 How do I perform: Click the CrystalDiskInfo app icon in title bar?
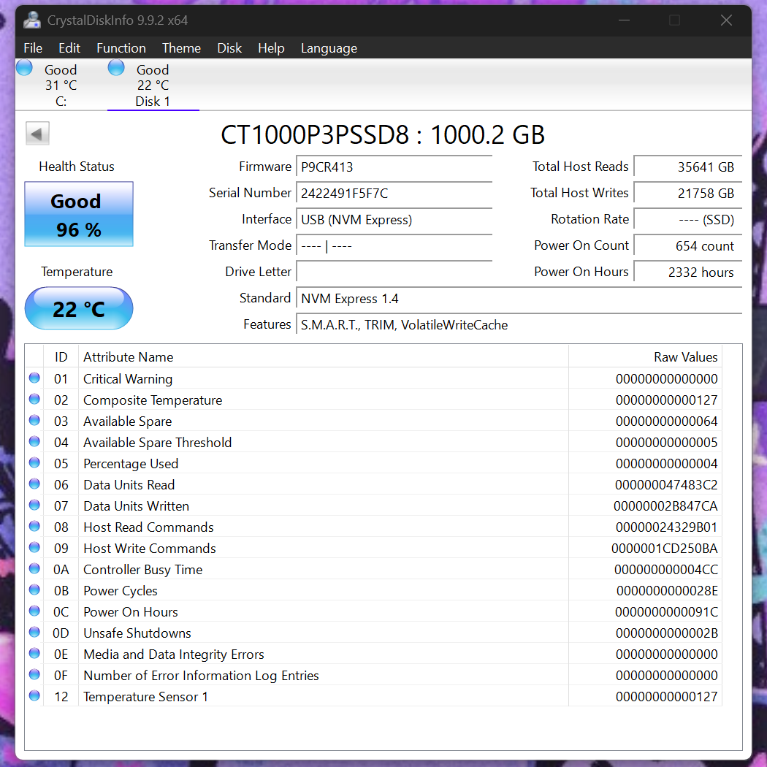click(32, 20)
